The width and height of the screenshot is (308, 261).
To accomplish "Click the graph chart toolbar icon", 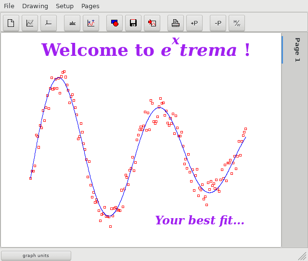I will pyautogui.click(x=30, y=23).
